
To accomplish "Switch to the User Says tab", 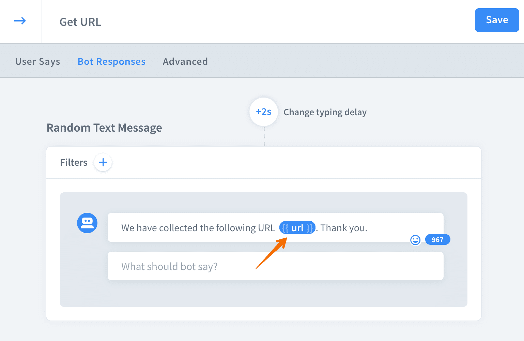I will tap(38, 61).
